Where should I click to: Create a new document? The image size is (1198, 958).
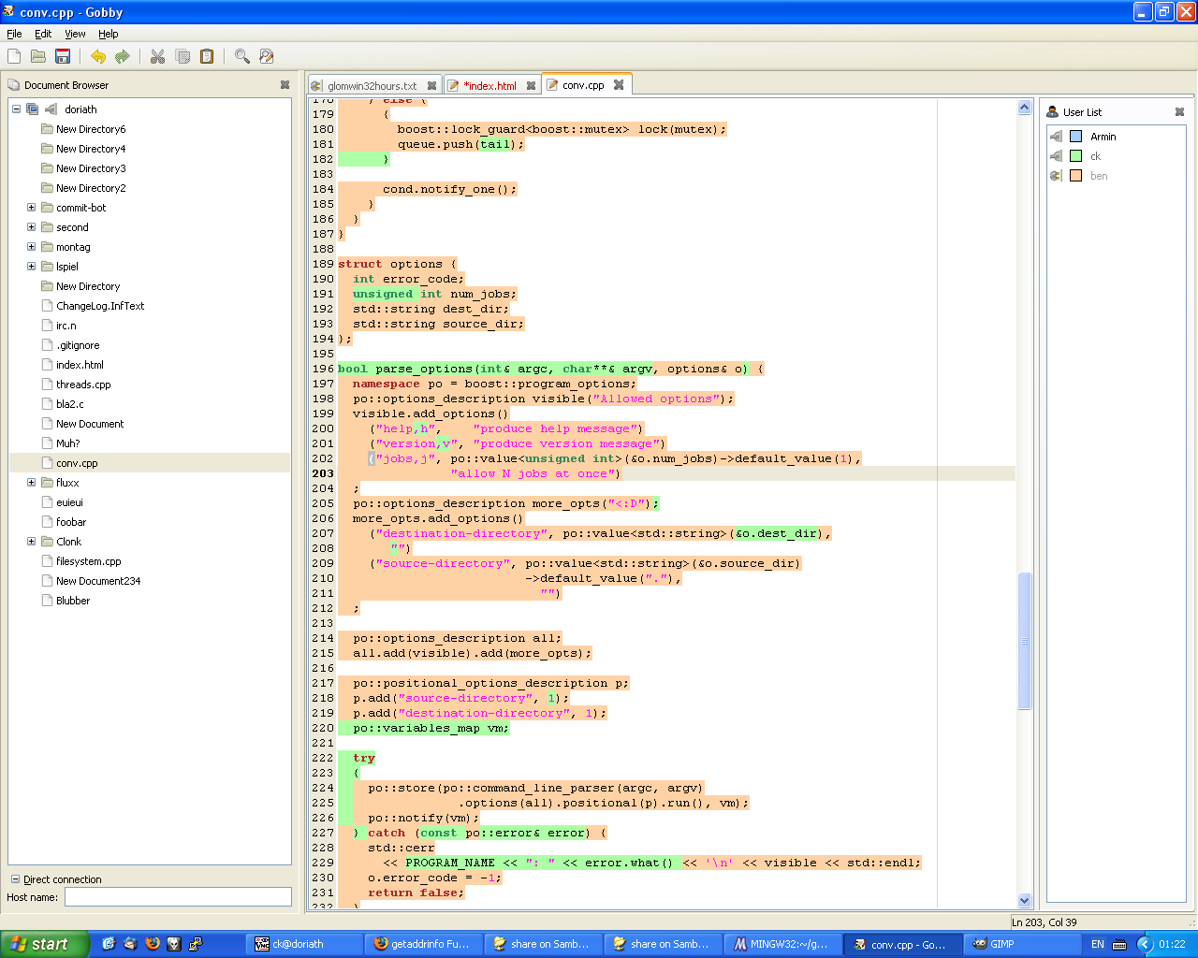[x=13, y=56]
